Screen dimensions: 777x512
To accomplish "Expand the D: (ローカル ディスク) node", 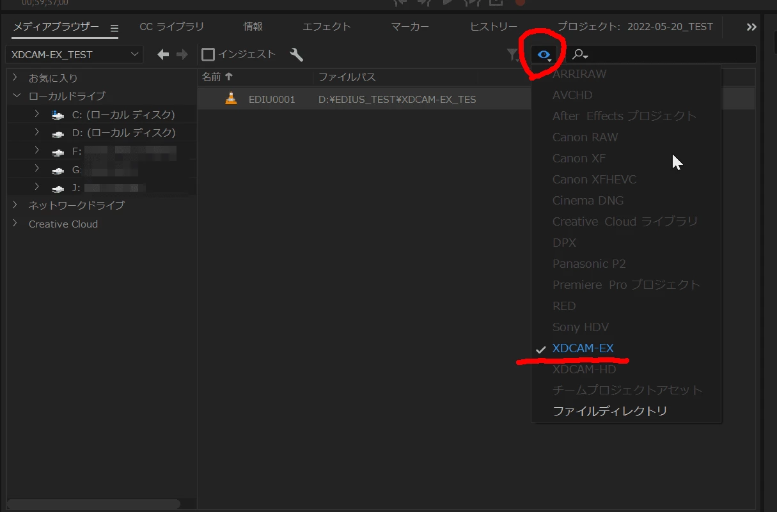I will point(37,132).
